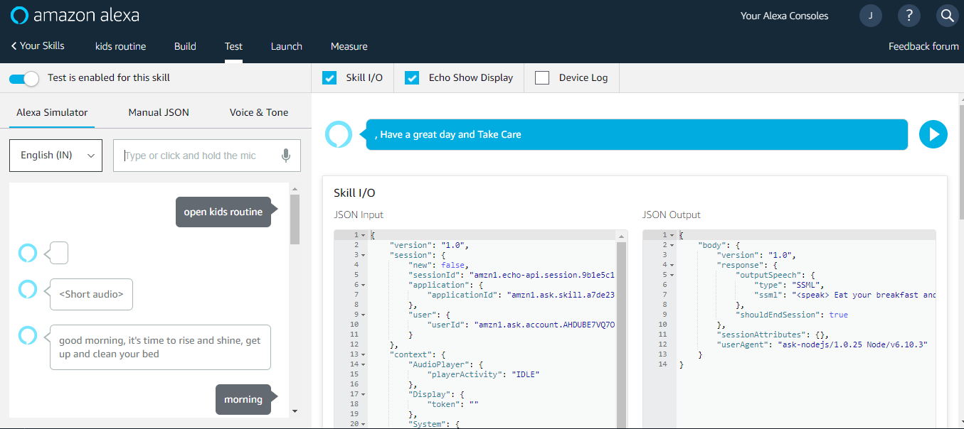The image size is (964, 429).
Task: Open the J user account avatar
Action: tap(871, 16)
